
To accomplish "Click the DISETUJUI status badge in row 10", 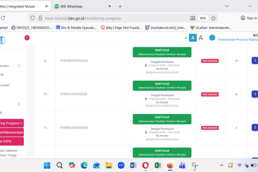I will click(162, 86).
